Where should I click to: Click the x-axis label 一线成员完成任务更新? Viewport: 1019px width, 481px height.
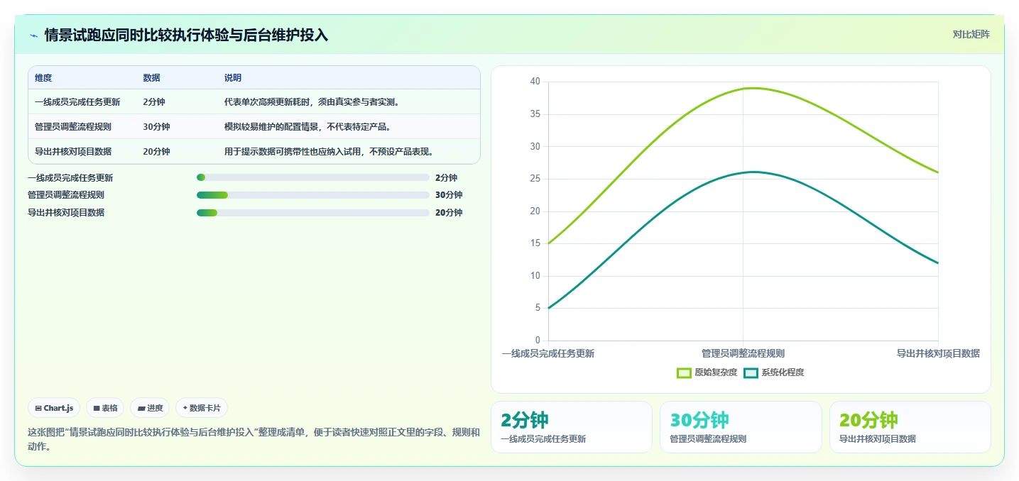click(548, 353)
